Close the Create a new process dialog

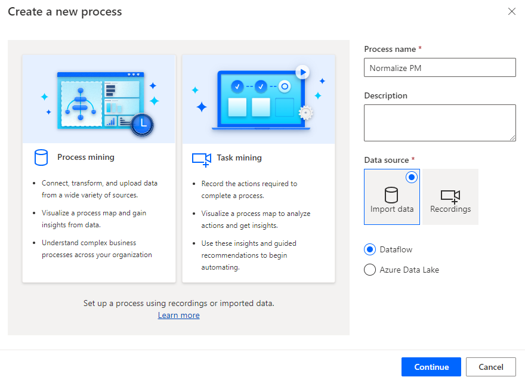[x=511, y=11]
